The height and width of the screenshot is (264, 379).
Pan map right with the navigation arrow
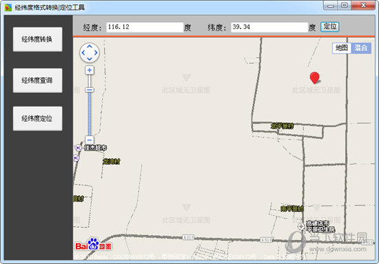[96, 52]
